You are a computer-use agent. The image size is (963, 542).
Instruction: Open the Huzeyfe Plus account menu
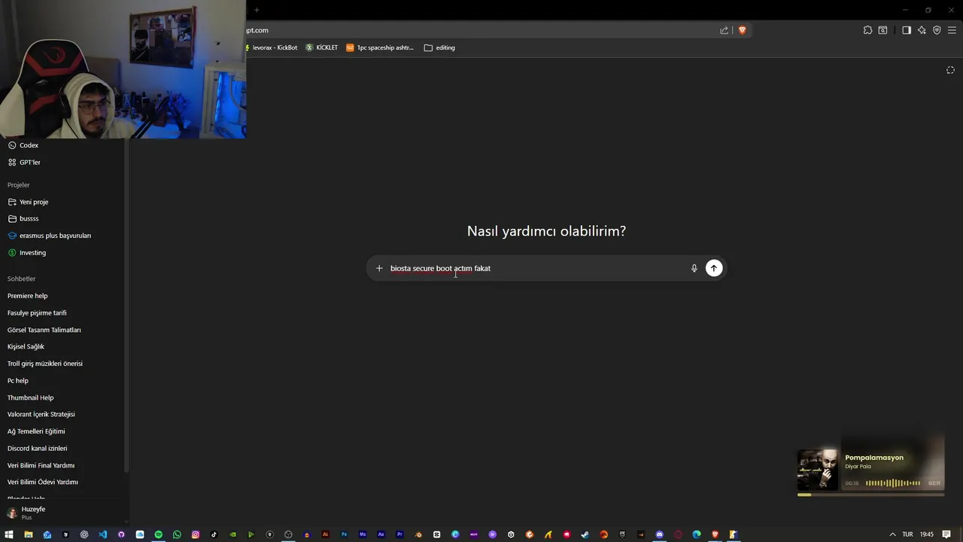pos(64,513)
